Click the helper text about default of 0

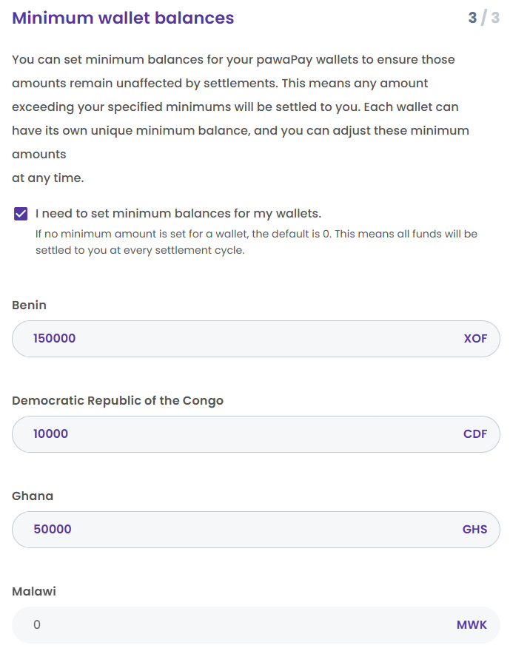[x=256, y=242]
